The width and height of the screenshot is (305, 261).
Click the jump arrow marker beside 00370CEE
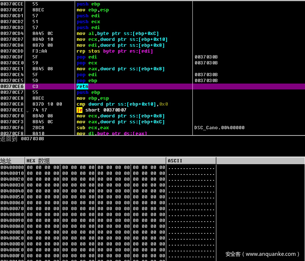point(26,110)
